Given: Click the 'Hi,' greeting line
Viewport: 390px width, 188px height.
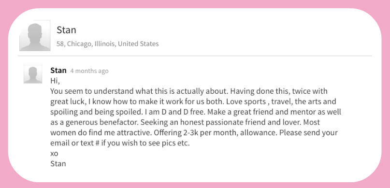Looking at the screenshot, I should point(55,81).
